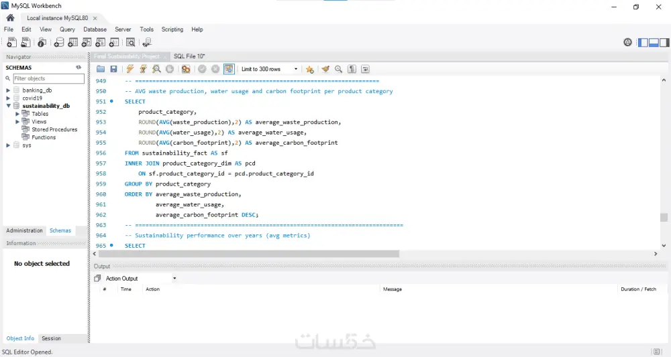Screen dimensions: 671x357
Task: Rollback the transaction X icon
Action: click(x=215, y=69)
